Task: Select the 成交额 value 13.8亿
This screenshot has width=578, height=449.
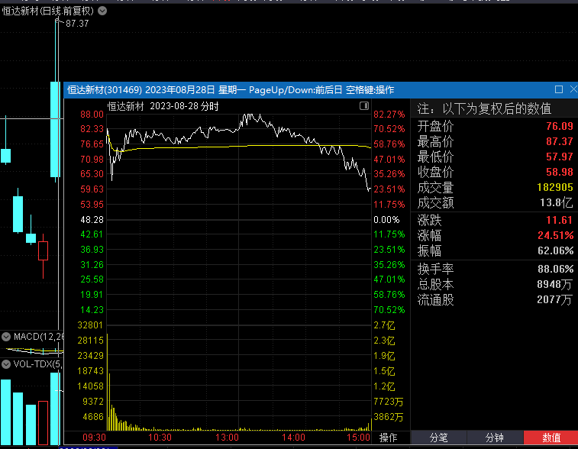Action: 557,203
